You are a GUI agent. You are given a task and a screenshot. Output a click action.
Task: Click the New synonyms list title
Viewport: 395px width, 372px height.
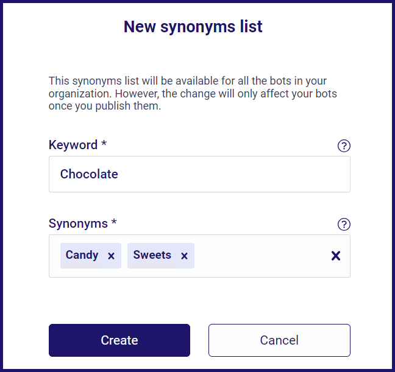pyautogui.click(x=193, y=27)
